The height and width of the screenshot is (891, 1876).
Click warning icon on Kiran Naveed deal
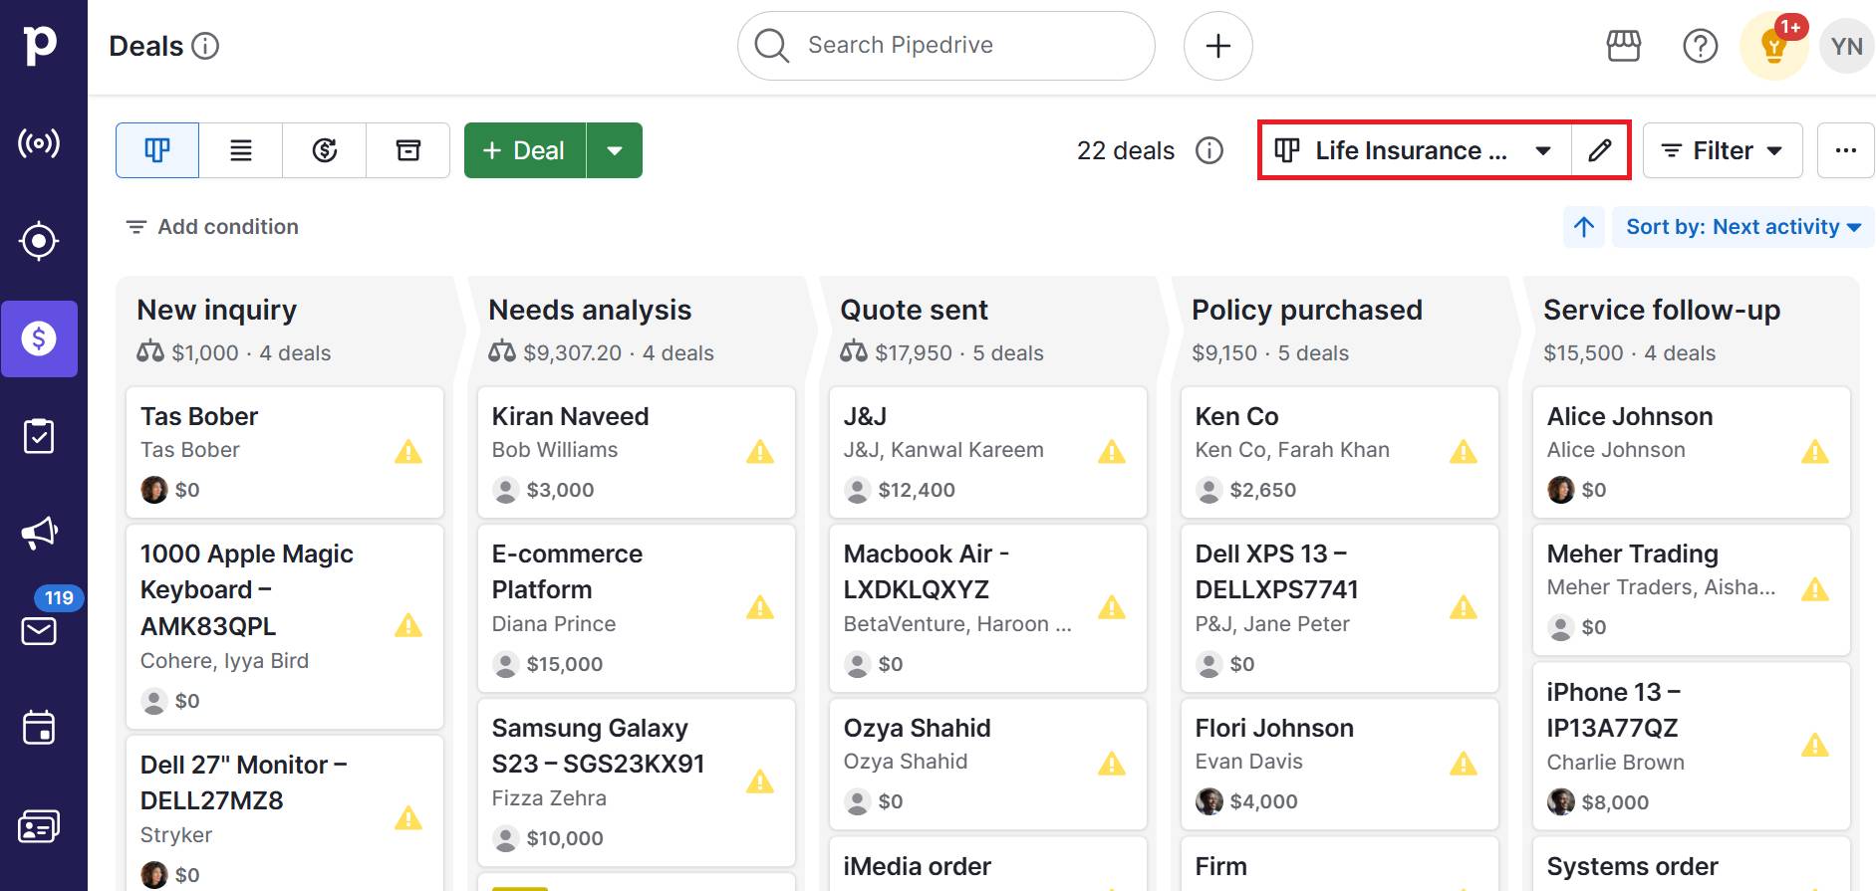(x=760, y=452)
